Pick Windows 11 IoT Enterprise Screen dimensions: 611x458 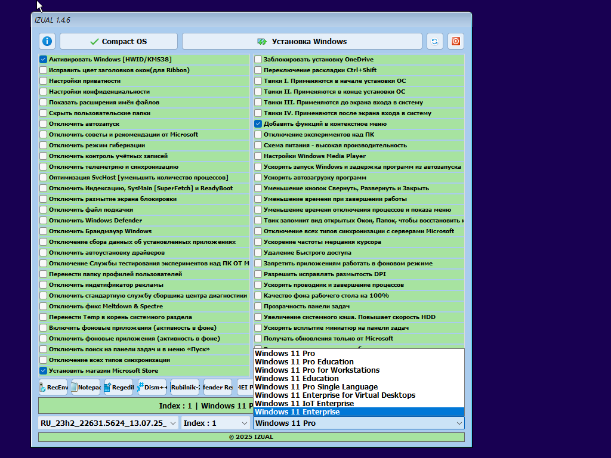[x=359, y=404]
